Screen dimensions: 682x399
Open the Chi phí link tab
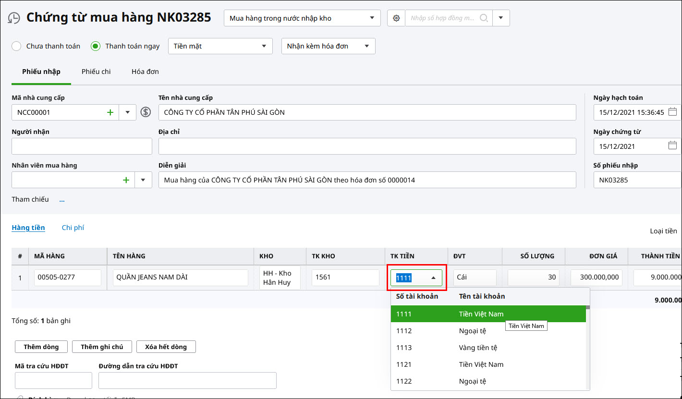tap(73, 228)
